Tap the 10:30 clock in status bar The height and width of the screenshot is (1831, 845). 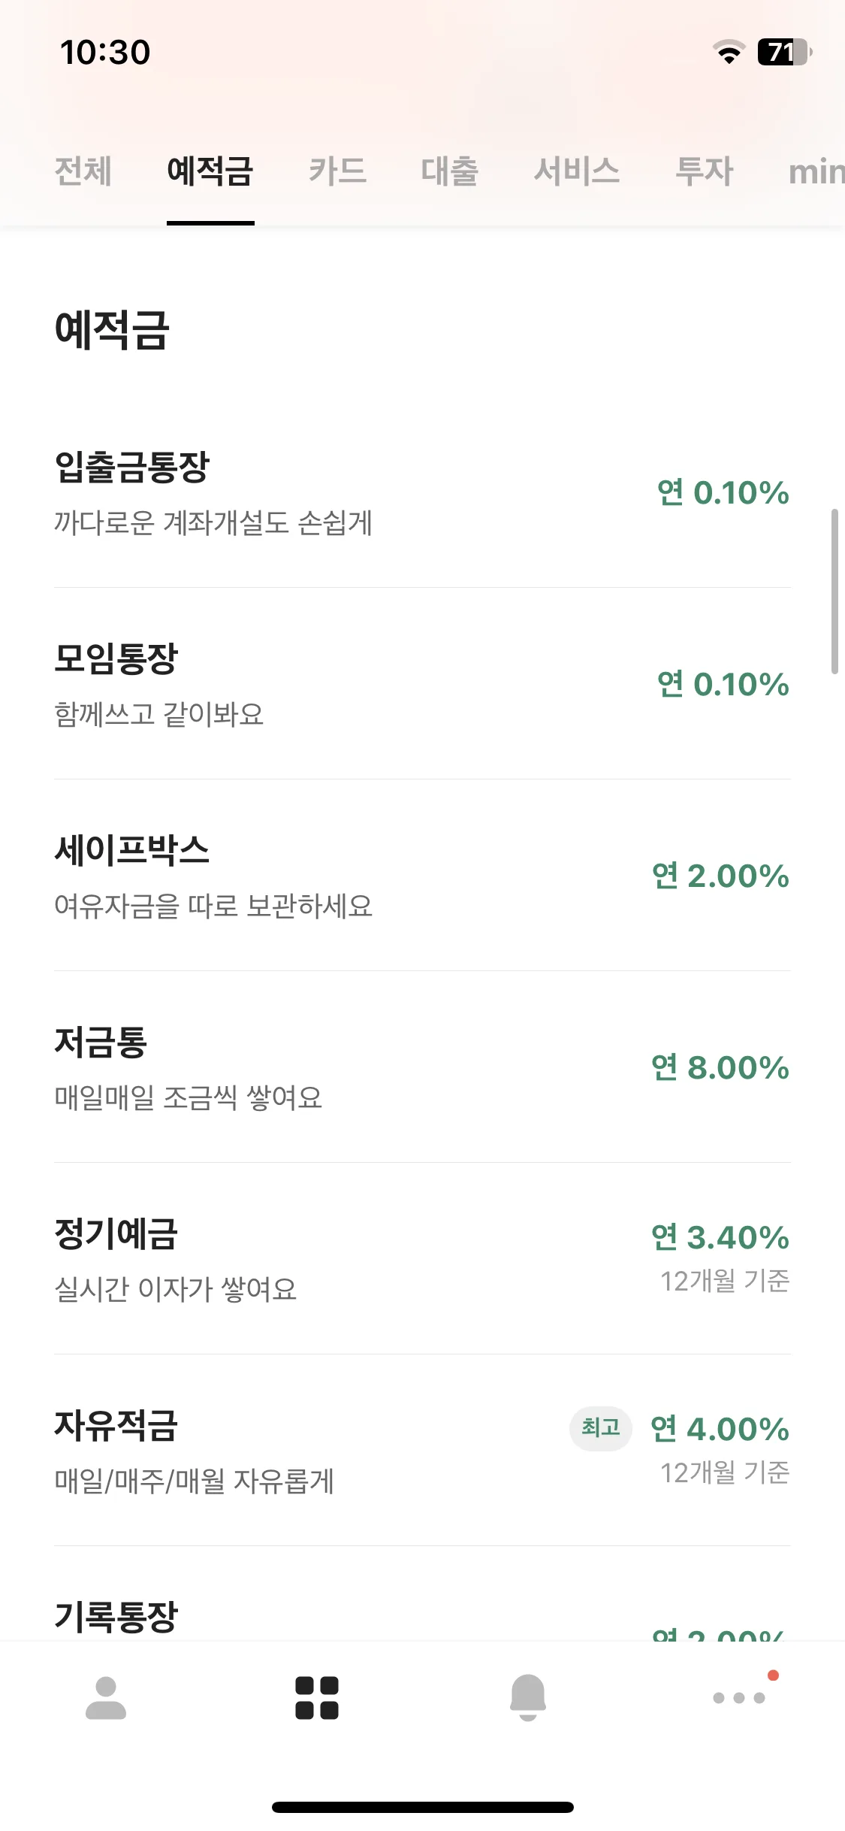[x=105, y=53]
